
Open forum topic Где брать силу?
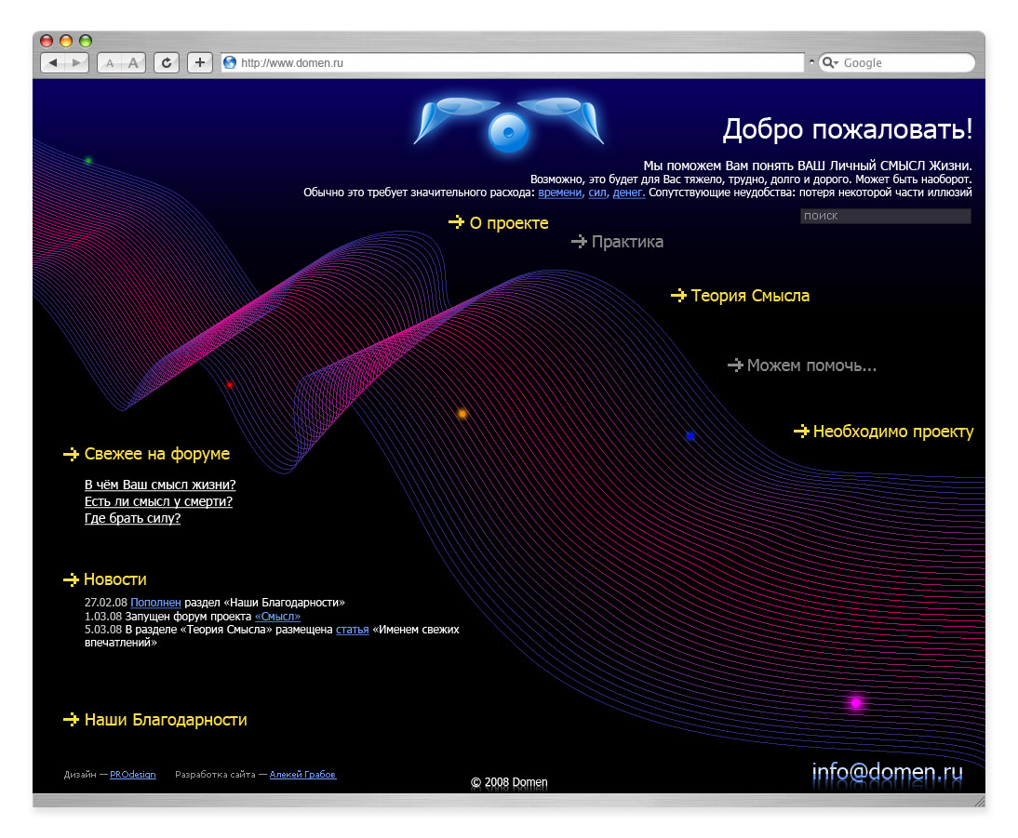click(x=132, y=519)
